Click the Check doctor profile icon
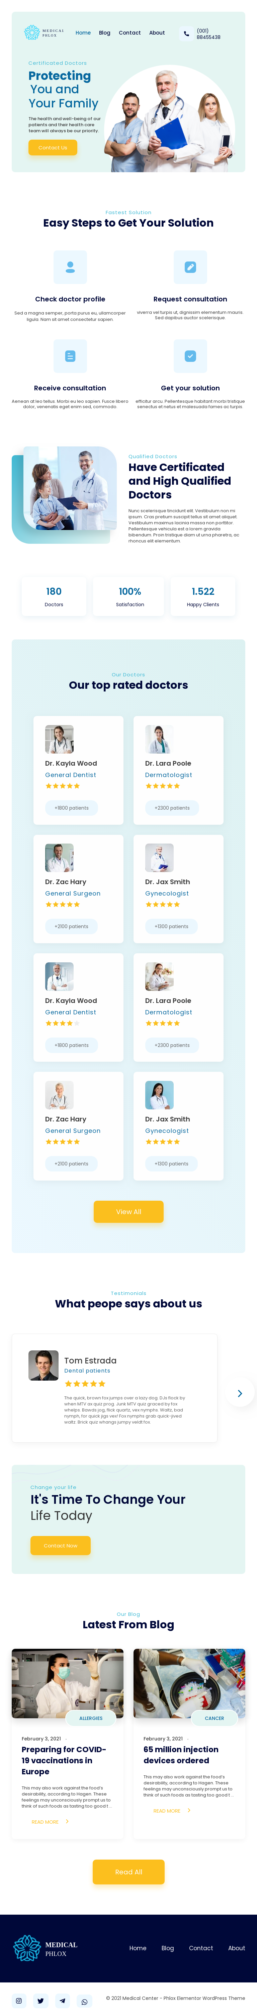 pos(70,268)
